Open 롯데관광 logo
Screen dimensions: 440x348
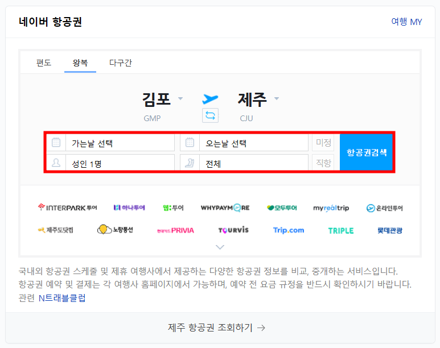click(x=390, y=230)
